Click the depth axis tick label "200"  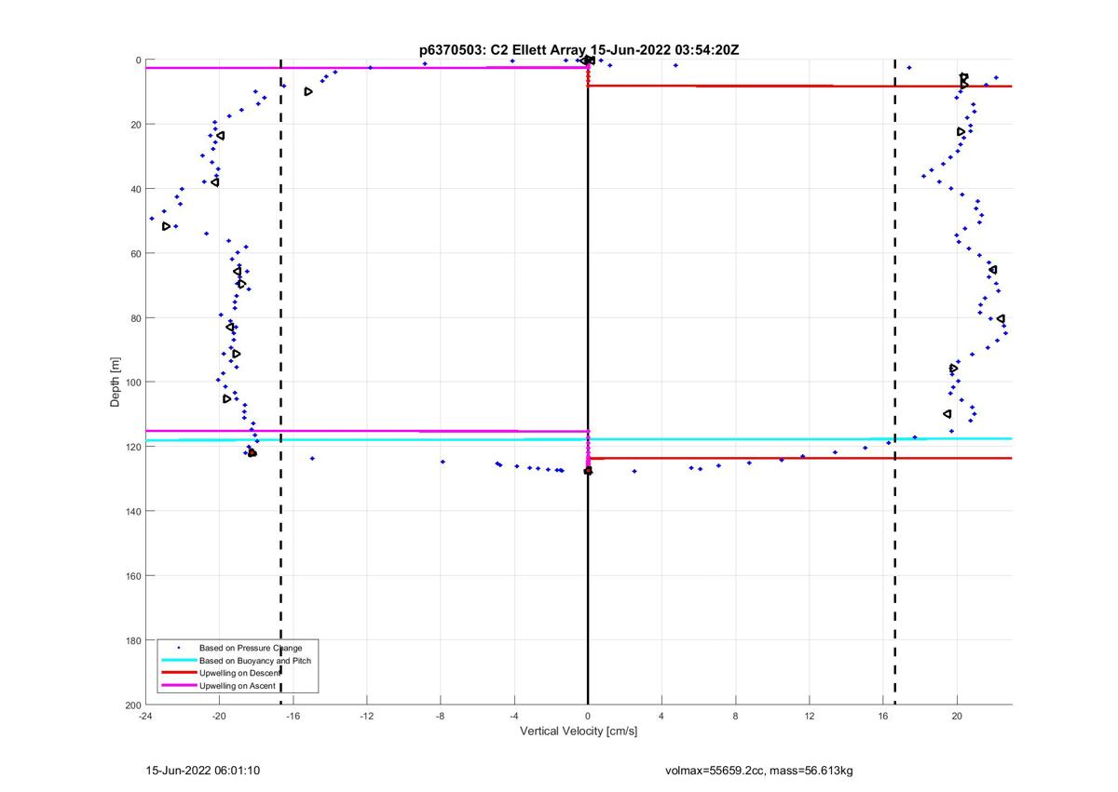coord(132,705)
